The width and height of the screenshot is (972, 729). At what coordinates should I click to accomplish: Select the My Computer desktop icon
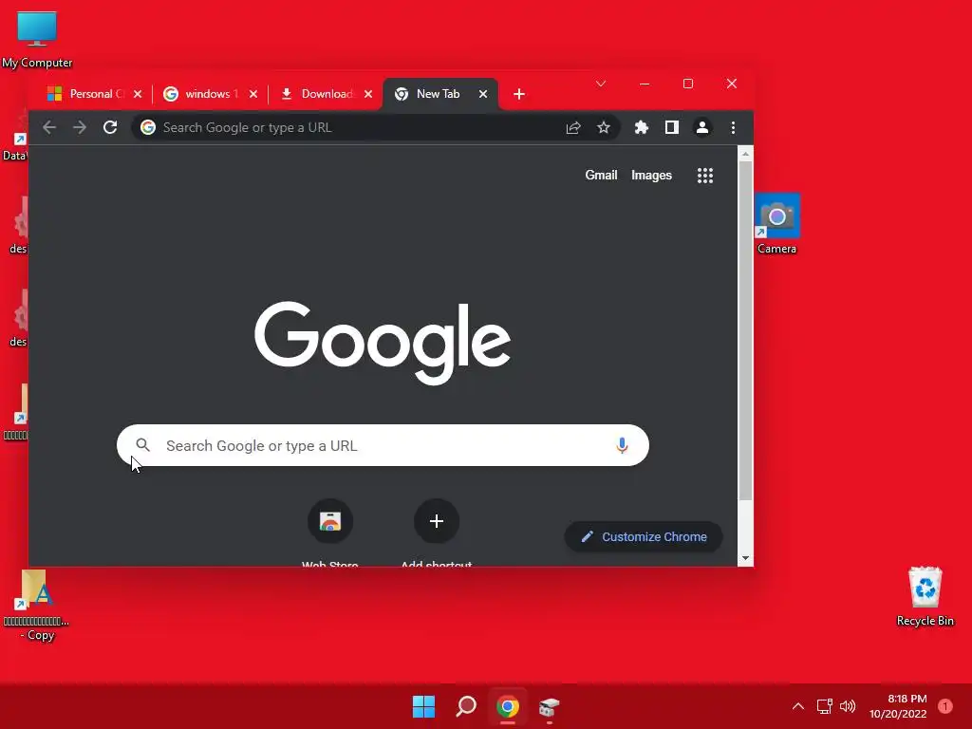tap(37, 40)
